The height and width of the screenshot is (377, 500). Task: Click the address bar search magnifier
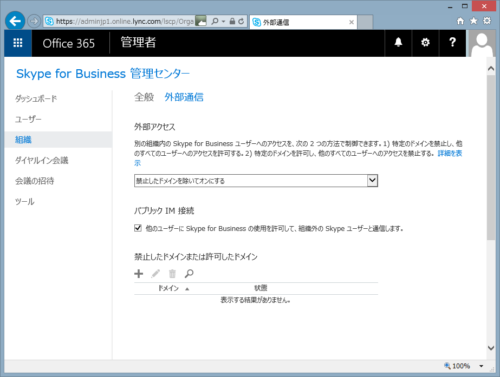215,21
